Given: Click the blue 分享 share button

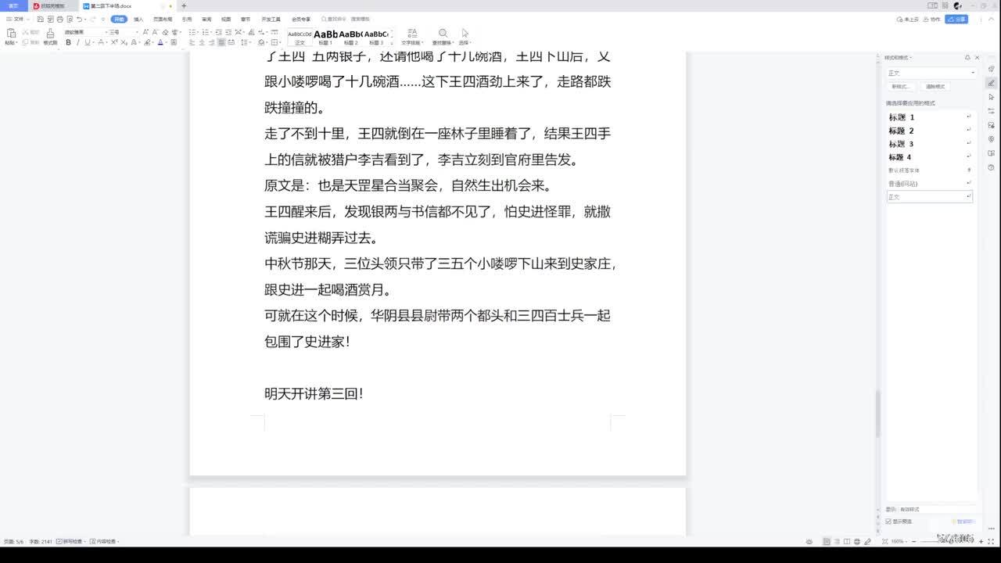Looking at the screenshot, I should 956,19.
